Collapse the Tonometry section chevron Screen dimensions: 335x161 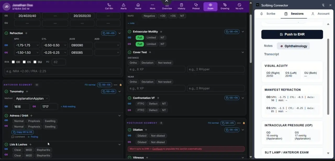(x=120, y=91)
